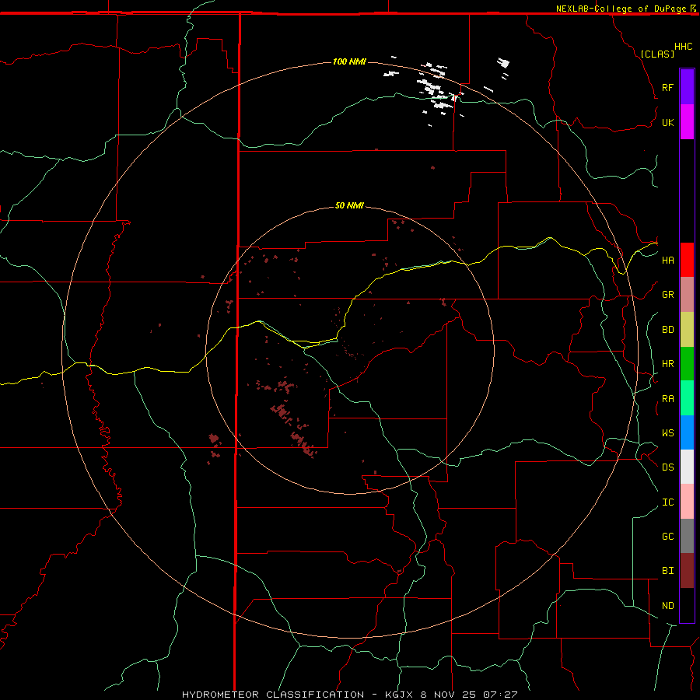Click the BI legend label
The height and width of the screenshot is (700, 700).
click(667, 571)
